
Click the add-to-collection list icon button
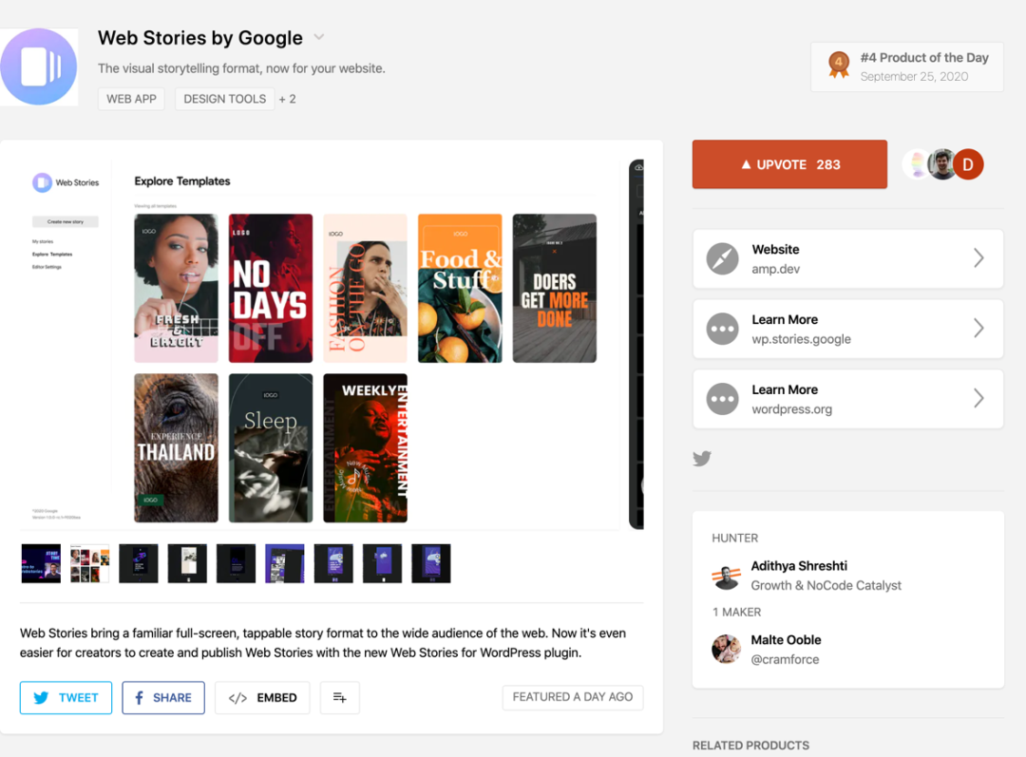point(339,697)
